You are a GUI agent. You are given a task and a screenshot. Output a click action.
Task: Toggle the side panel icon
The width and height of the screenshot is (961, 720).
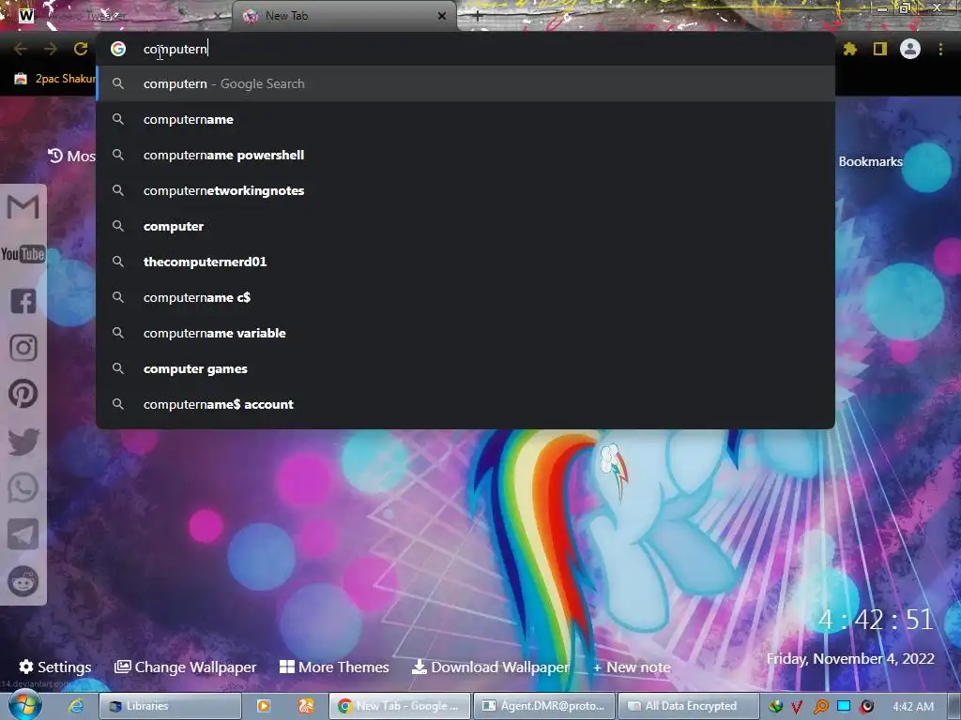(880, 49)
